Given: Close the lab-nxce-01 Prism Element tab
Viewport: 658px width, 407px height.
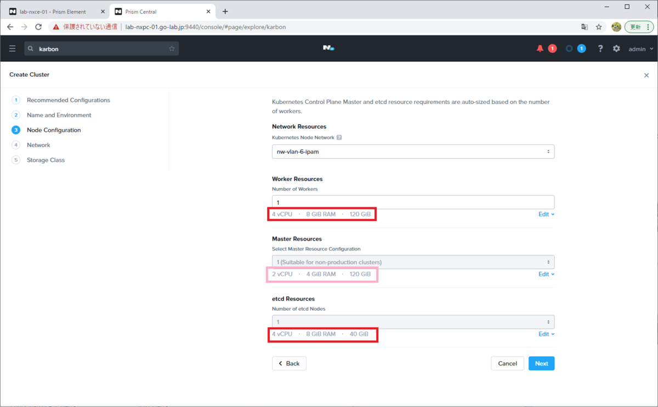Looking at the screenshot, I should (x=103, y=11).
